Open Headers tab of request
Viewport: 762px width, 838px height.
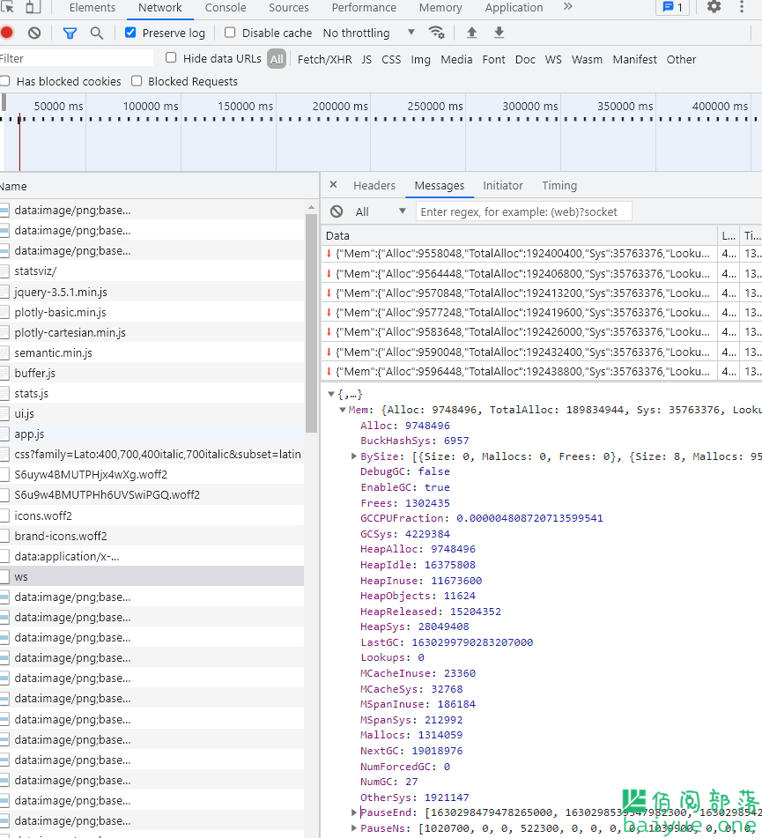(374, 185)
